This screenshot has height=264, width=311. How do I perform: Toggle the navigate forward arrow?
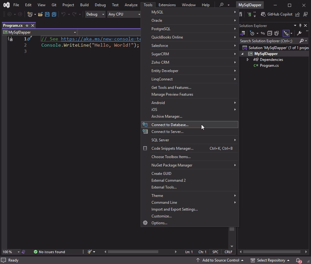pos(19,14)
